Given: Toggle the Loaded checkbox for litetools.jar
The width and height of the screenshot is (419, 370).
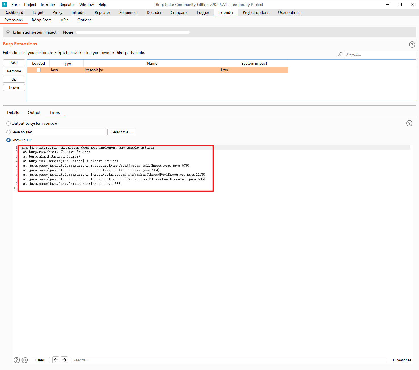Looking at the screenshot, I should 39,70.
